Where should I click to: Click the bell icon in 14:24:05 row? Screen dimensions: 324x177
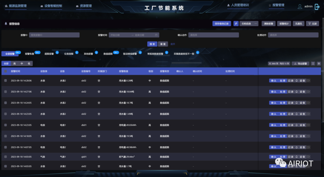click(296, 103)
